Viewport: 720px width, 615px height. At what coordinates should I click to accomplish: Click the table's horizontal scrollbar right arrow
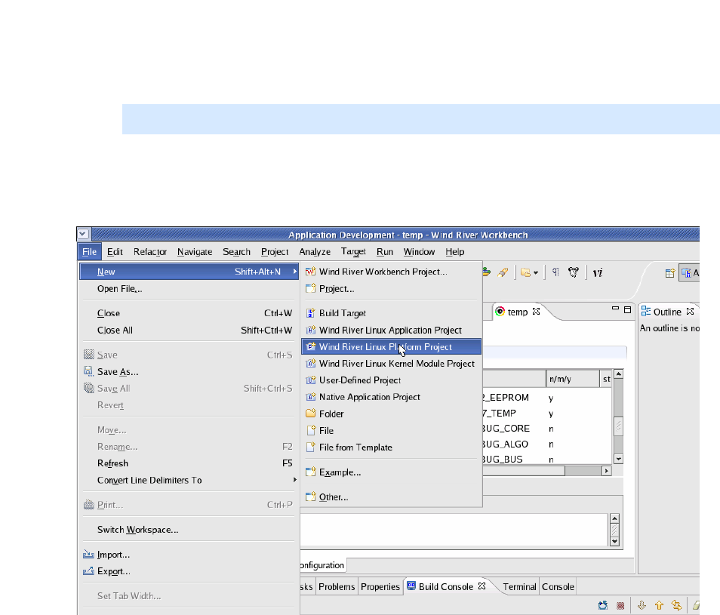[x=607, y=471]
